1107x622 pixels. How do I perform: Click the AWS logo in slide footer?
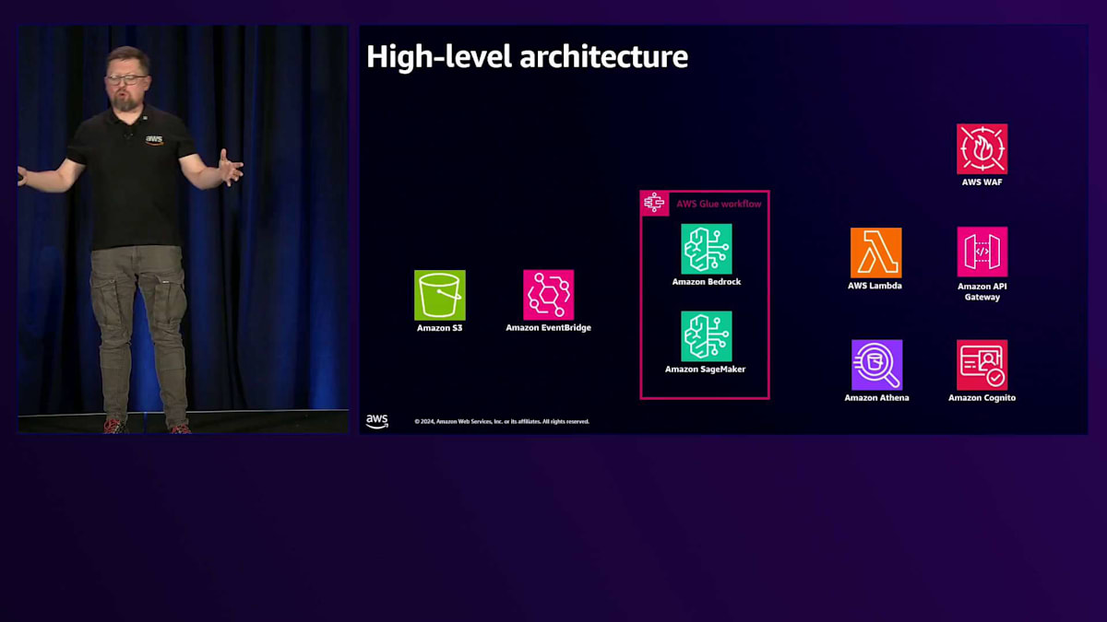pos(377,421)
